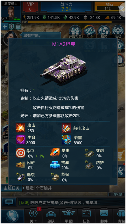Open the 关卡 stages tab

pos(34,216)
